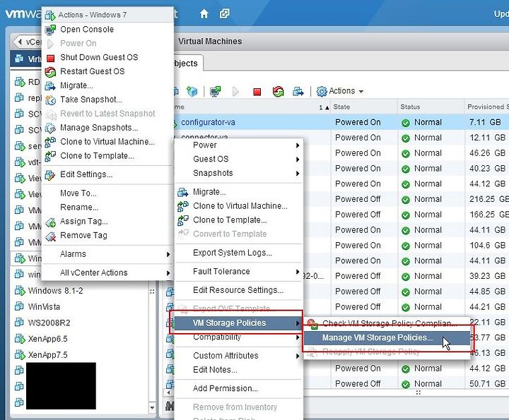Click the deploy VM cube icon in the toolbar
The width and height of the screenshot is (509, 420).
pyautogui.click(x=192, y=91)
